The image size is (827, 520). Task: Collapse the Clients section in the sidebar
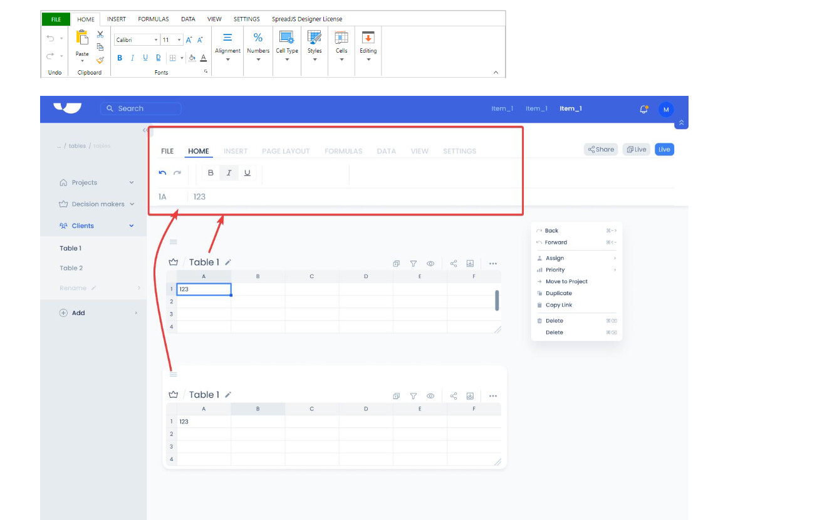(x=131, y=226)
